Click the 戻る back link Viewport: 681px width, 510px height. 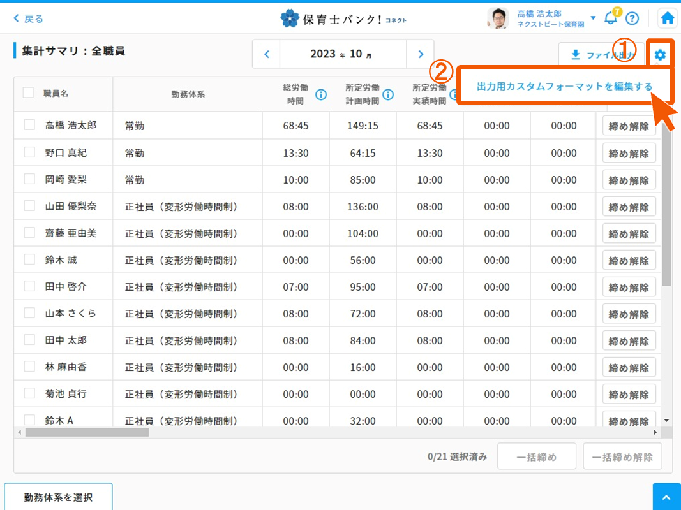click(x=29, y=18)
